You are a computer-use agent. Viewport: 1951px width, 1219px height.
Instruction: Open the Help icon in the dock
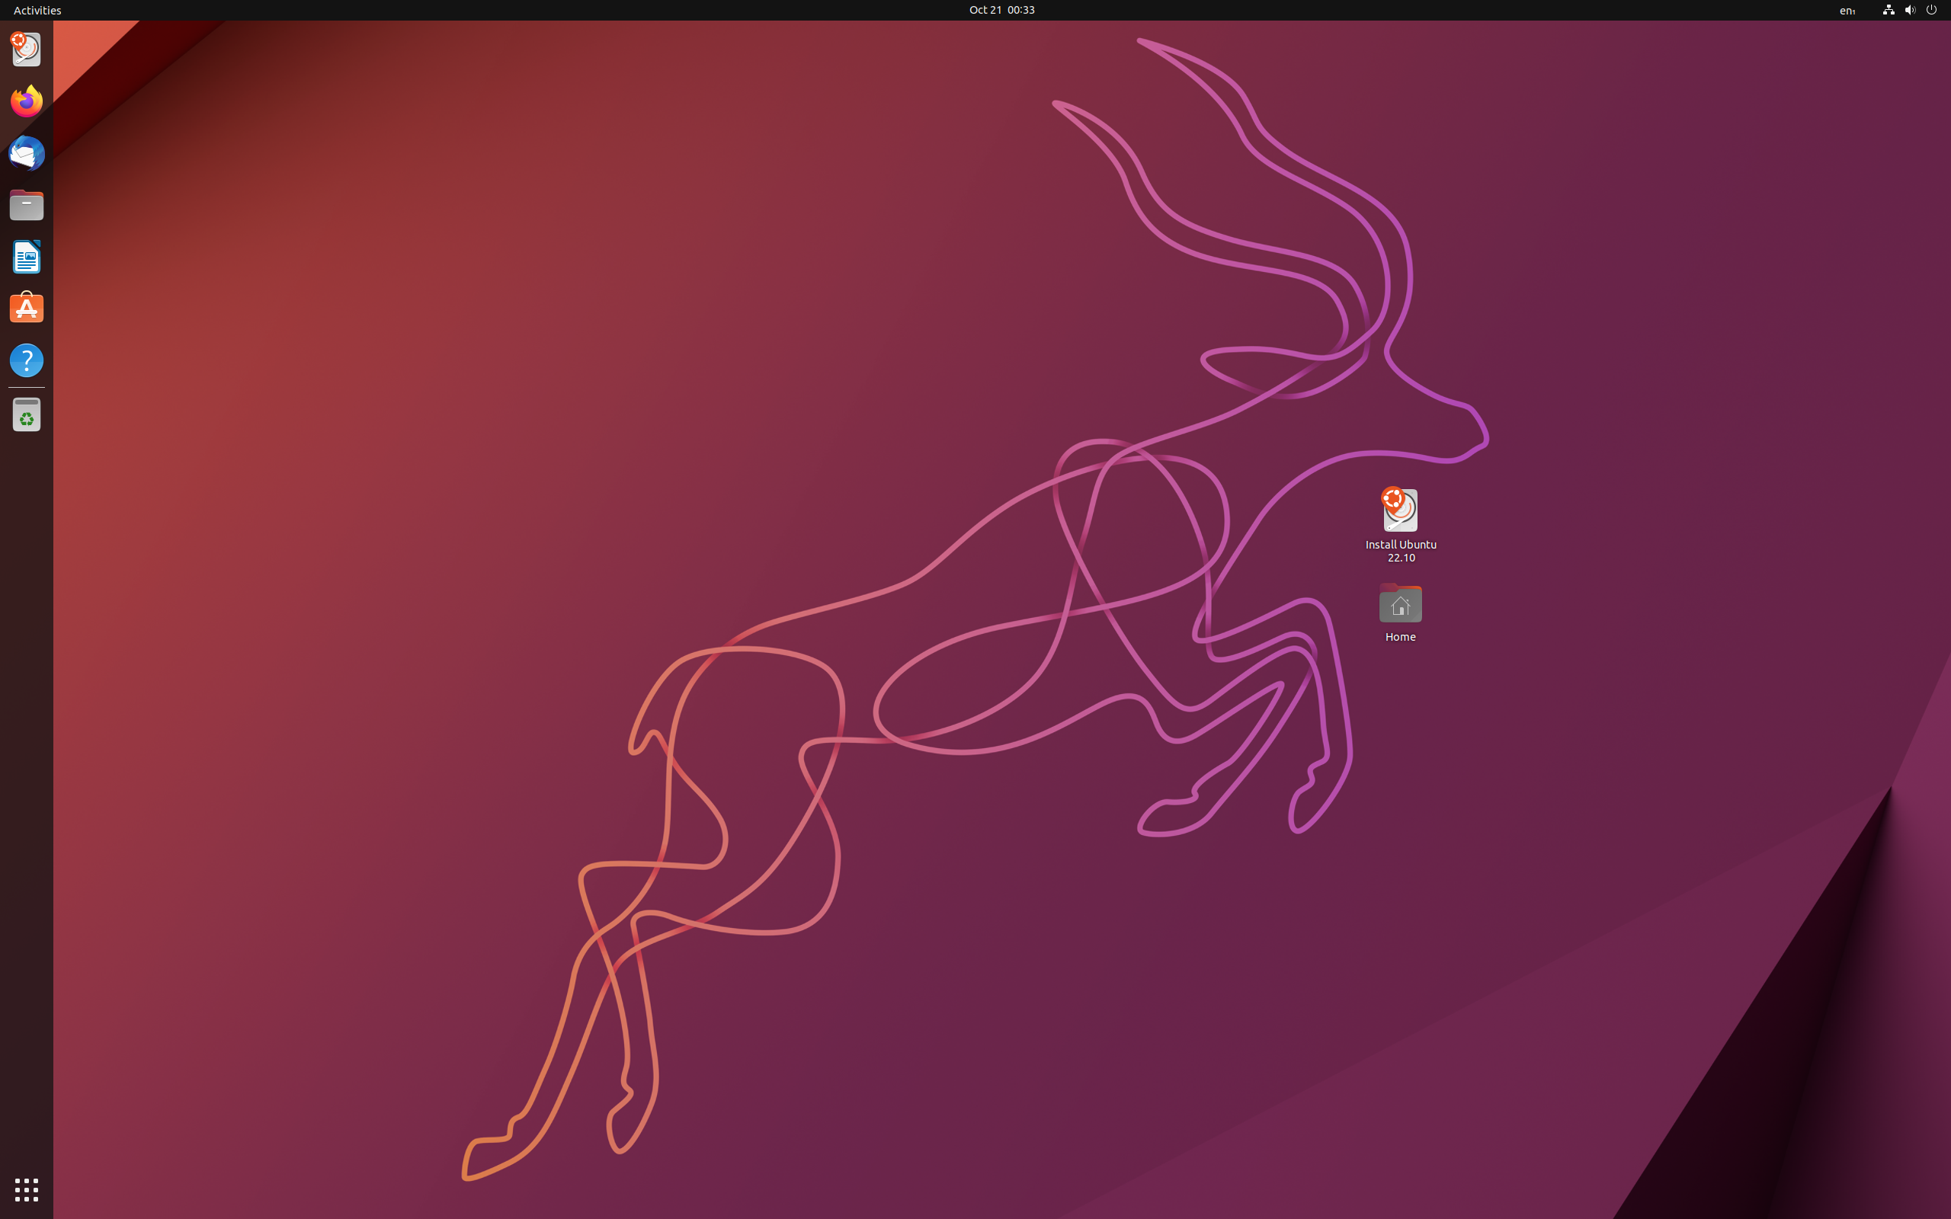(26, 360)
